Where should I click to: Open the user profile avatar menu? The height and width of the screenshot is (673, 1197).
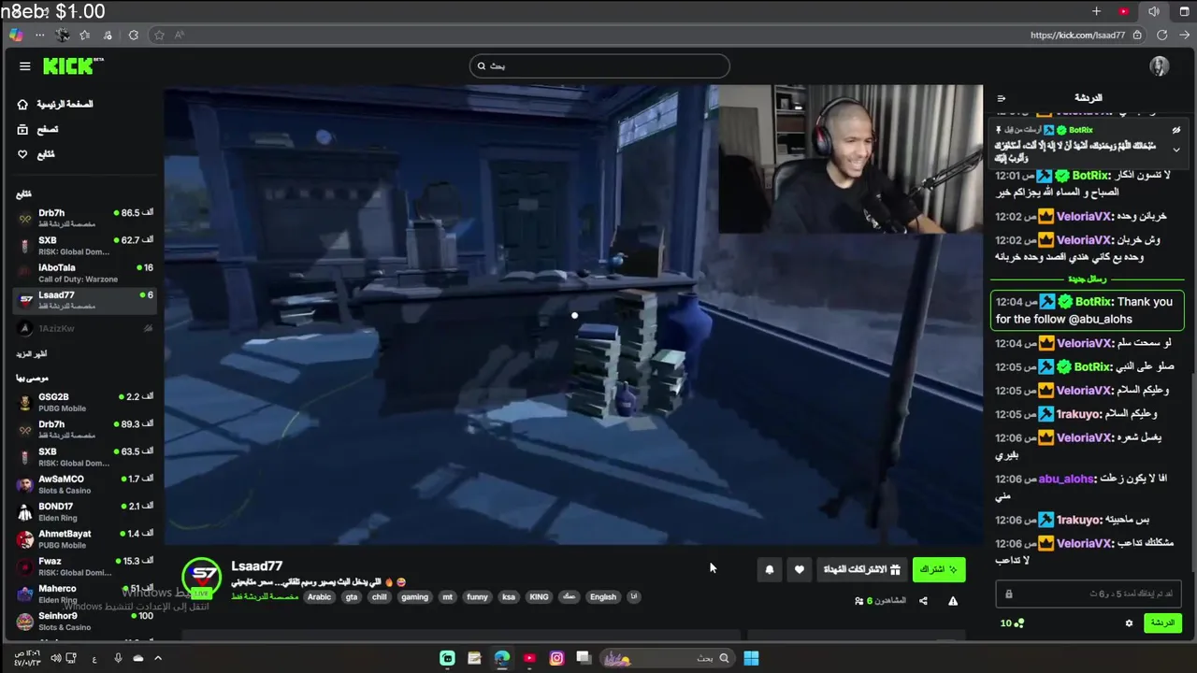coord(1160,65)
